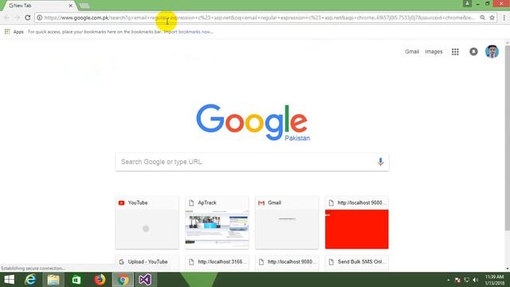Image resolution: width=510 pixels, height=287 pixels.
Task: Open the red localhost:9080 shortcut tile
Action: tap(357, 222)
